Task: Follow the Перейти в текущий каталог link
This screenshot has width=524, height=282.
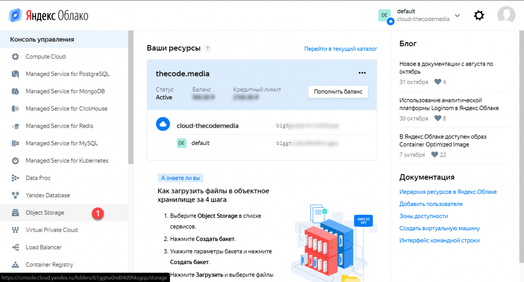Action: 341,49
